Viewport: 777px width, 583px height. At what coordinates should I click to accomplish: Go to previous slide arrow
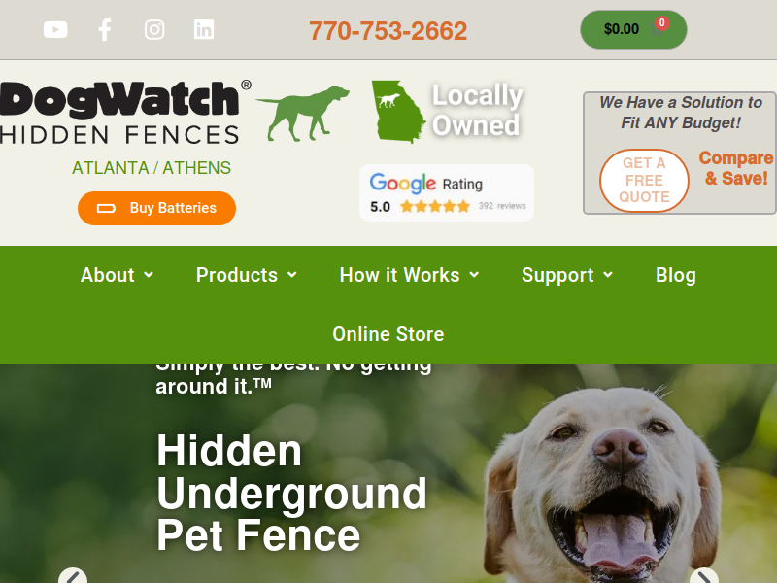click(x=73, y=576)
